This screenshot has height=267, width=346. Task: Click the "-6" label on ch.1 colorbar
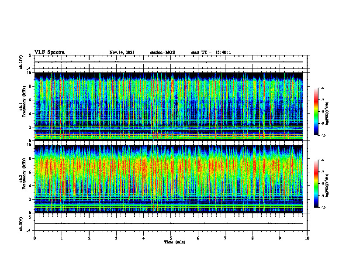[x=322, y=88]
